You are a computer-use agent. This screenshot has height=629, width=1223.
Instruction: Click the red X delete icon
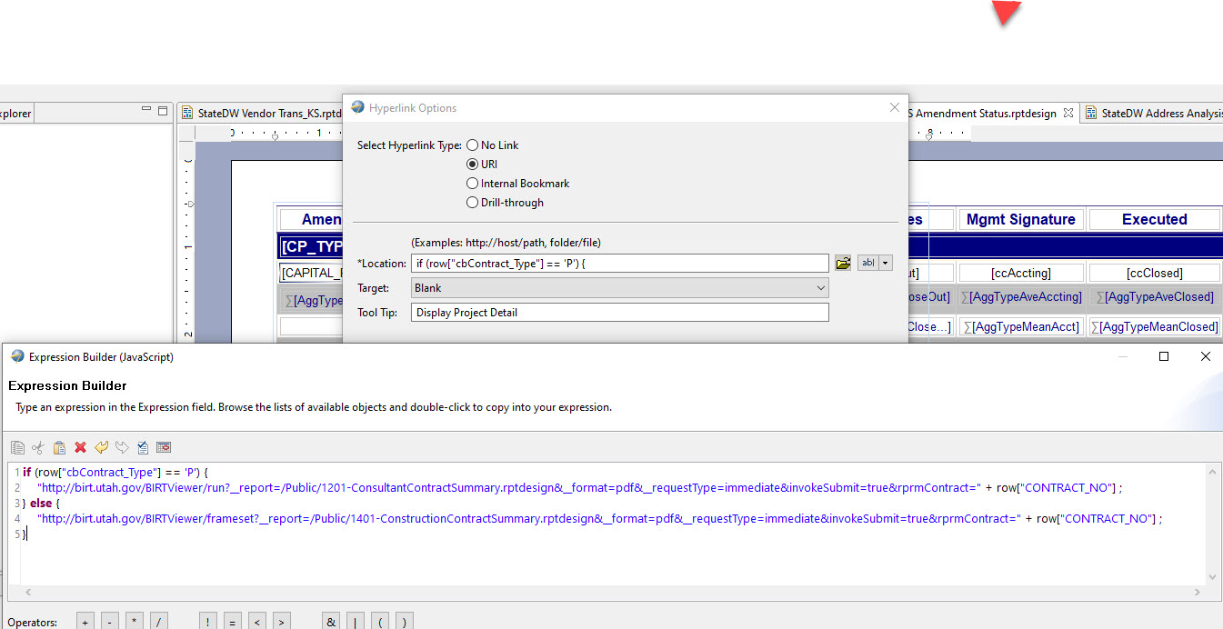pyautogui.click(x=80, y=447)
